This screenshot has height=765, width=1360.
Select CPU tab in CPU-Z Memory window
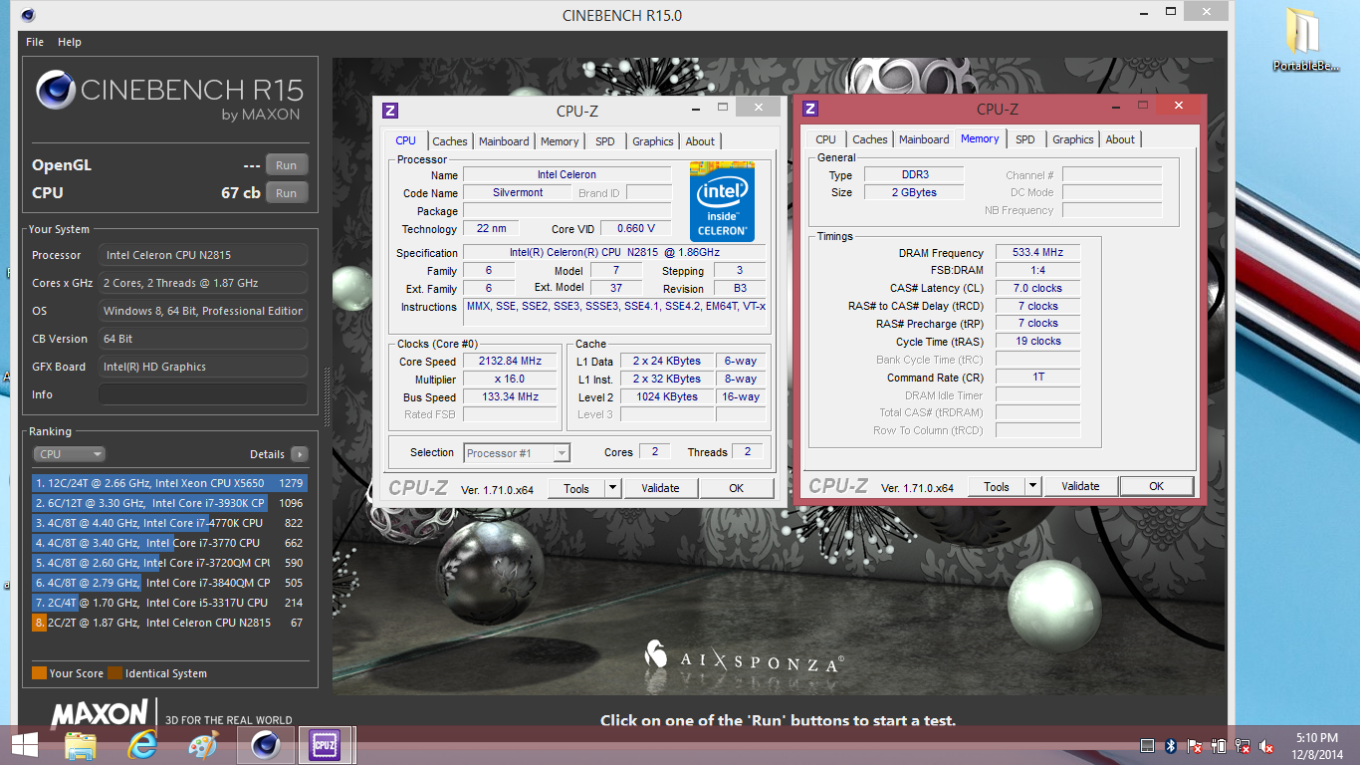(826, 139)
